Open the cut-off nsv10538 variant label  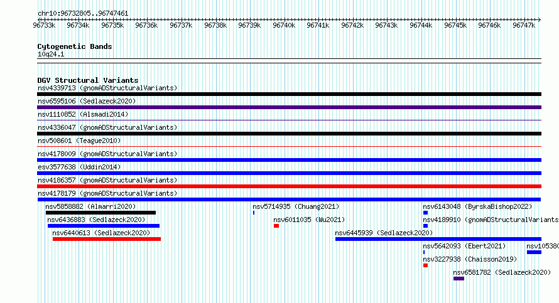[x=543, y=246]
